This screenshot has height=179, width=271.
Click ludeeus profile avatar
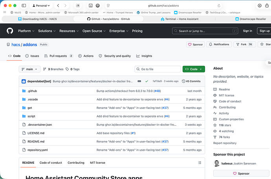(x=216, y=163)
